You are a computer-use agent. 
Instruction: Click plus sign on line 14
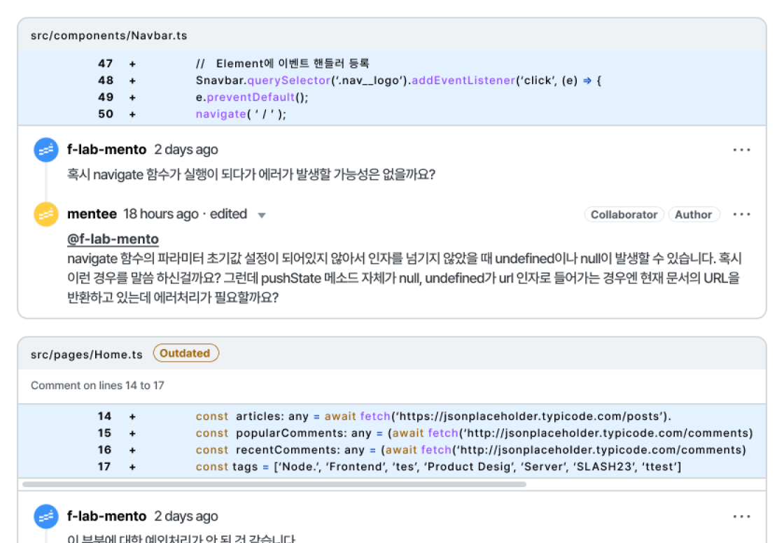pos(132,416)
